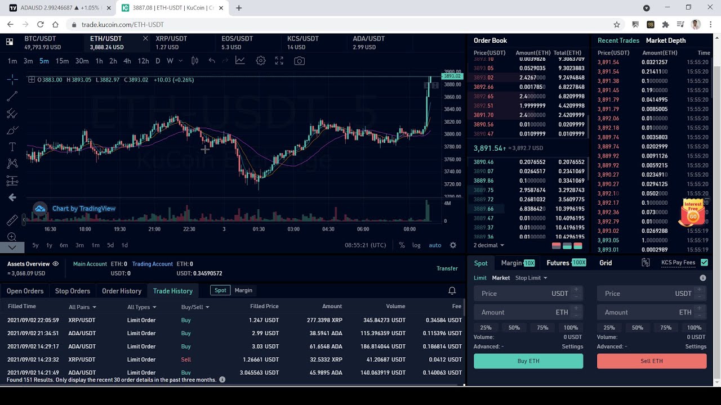This screenshot has height=405, width=721.
Task: Open the Buy/Sell filter dropdown
Action: (x=195, y=307)
